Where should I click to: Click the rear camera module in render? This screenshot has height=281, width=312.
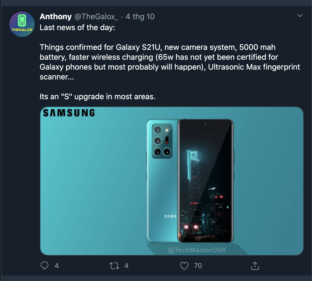pyautogui.click(x=162, y=141)
